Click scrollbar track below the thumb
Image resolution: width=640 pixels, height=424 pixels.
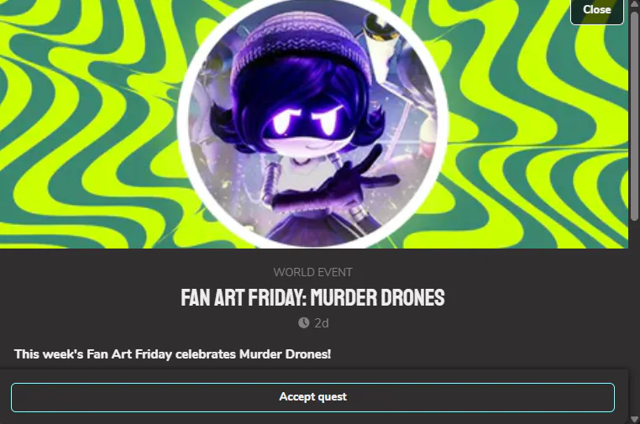click(634, 318)
